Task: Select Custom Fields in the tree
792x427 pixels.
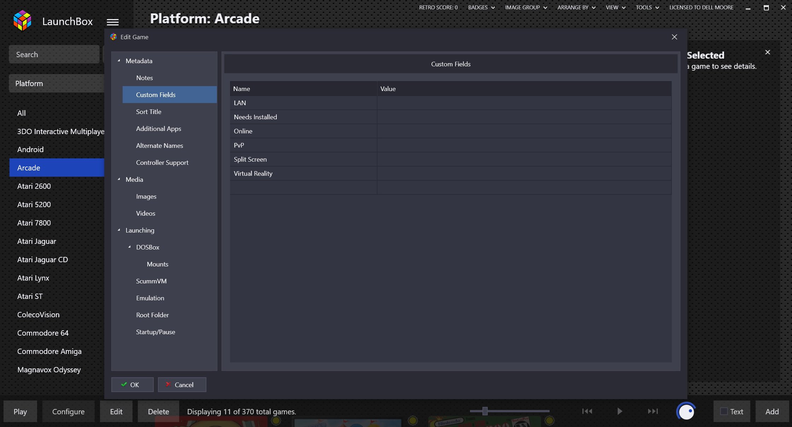Action: coord(170,95)
